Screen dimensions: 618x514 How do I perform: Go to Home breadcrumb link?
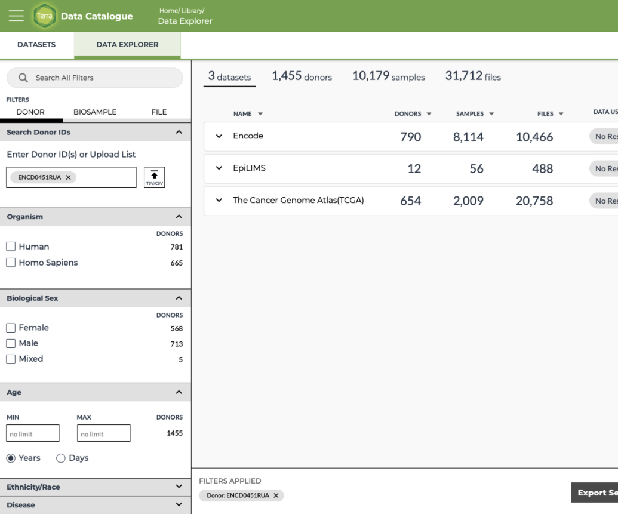point(169,11)
